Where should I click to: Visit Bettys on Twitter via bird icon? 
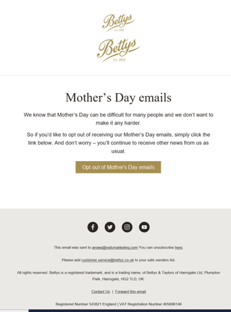tap(110, 227)
